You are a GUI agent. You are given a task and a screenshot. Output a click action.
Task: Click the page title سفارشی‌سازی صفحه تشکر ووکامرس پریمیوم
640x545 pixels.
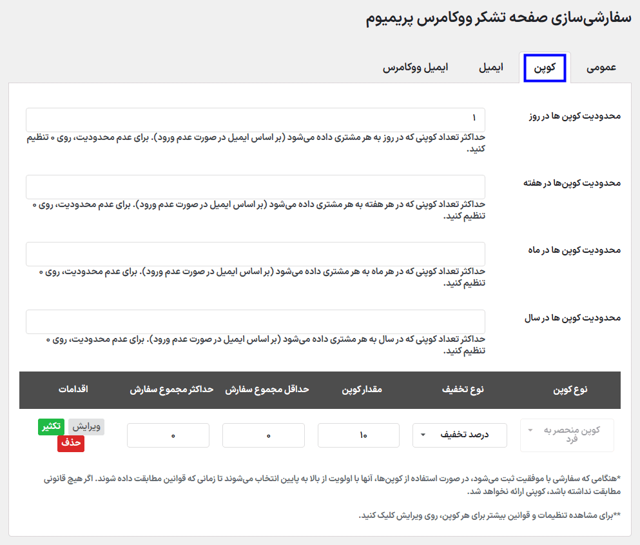[498, 19]
